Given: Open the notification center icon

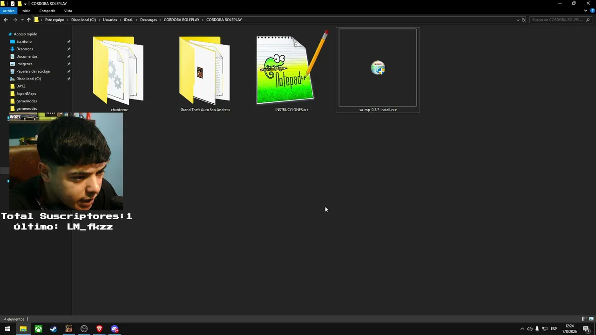Looking at the screenshot, I should (586, 329).
